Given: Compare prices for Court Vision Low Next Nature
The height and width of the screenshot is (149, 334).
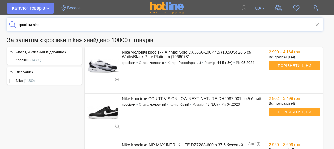Looking at the screenshot, I should pos(294,112).
